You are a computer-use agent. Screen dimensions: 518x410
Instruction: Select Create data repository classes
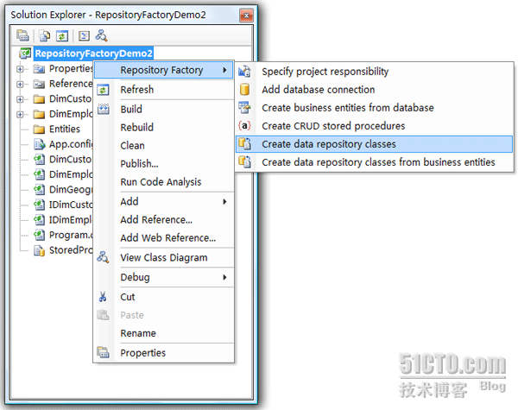coord(374,144)
